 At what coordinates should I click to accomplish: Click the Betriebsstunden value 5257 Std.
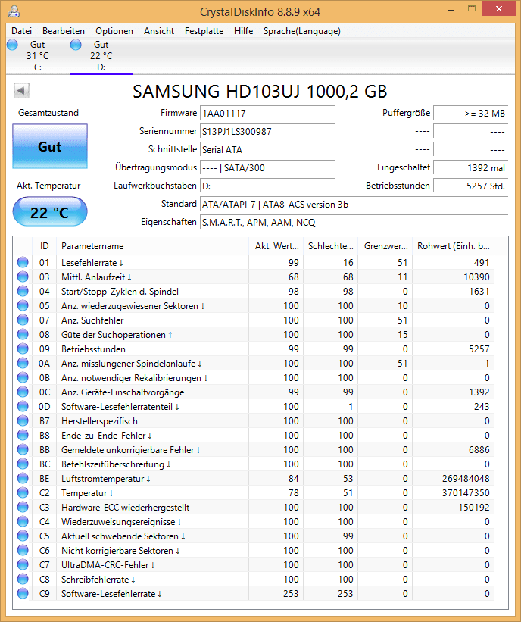tap(471, 186)
